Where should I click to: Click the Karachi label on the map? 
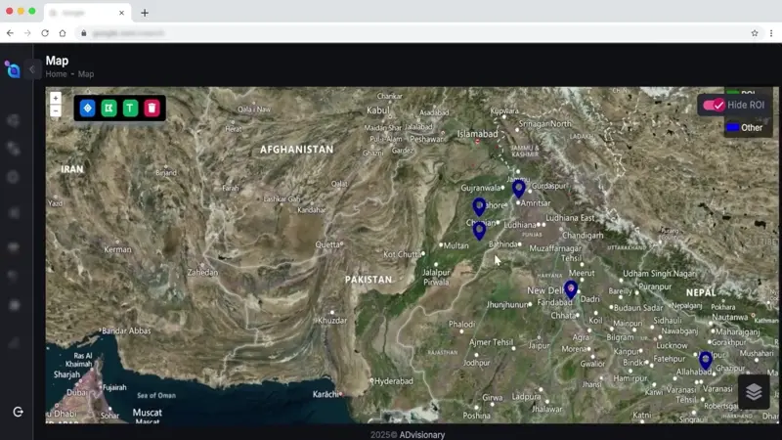tap(326, 394)
